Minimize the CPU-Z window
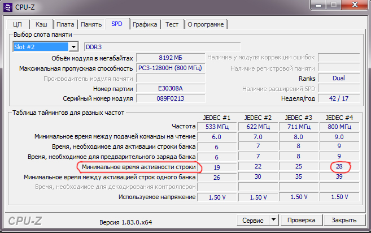The image size is (371, 233). click(x=318, y=5)
